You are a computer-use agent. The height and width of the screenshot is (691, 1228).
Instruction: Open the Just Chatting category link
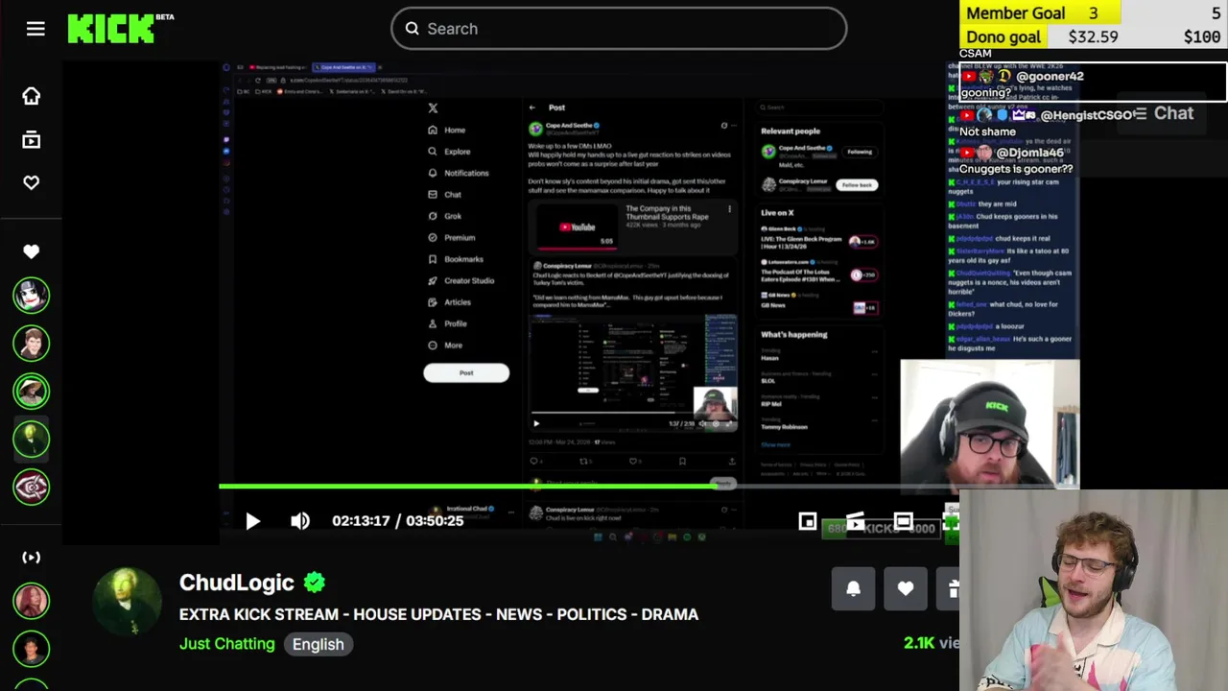227,644
